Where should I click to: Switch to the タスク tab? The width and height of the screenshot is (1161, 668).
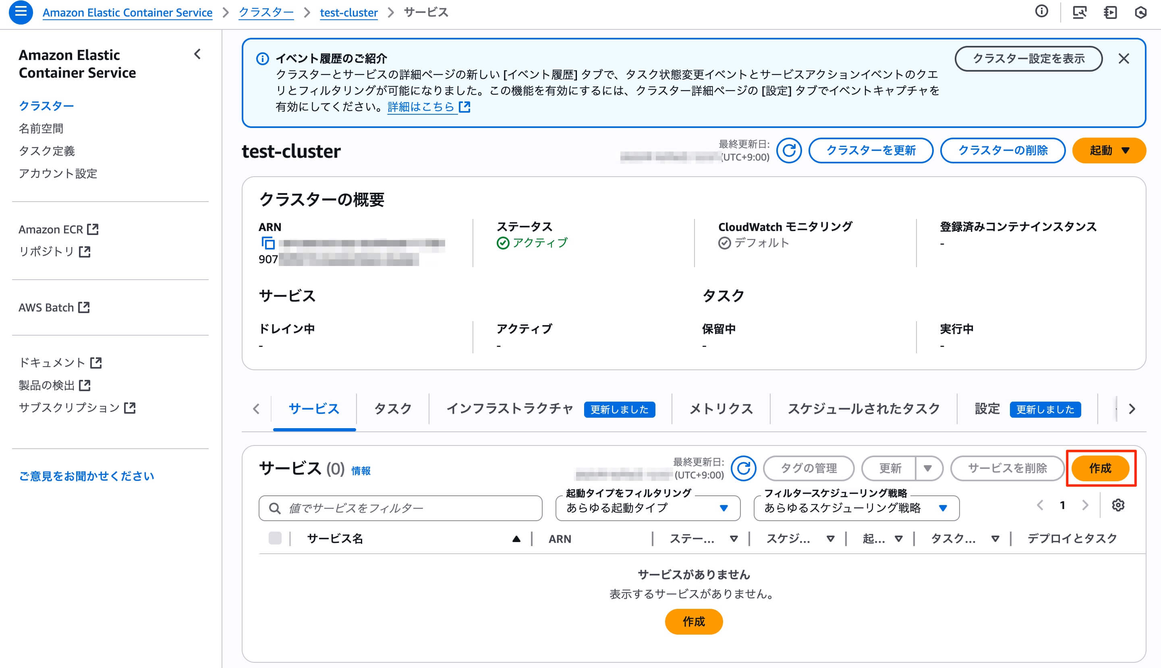point(393,409)
